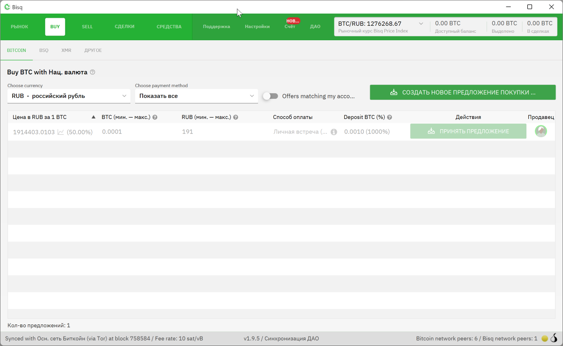Click the Личная встреча payment method text
The image size is (563, 346).
(300, 132)
